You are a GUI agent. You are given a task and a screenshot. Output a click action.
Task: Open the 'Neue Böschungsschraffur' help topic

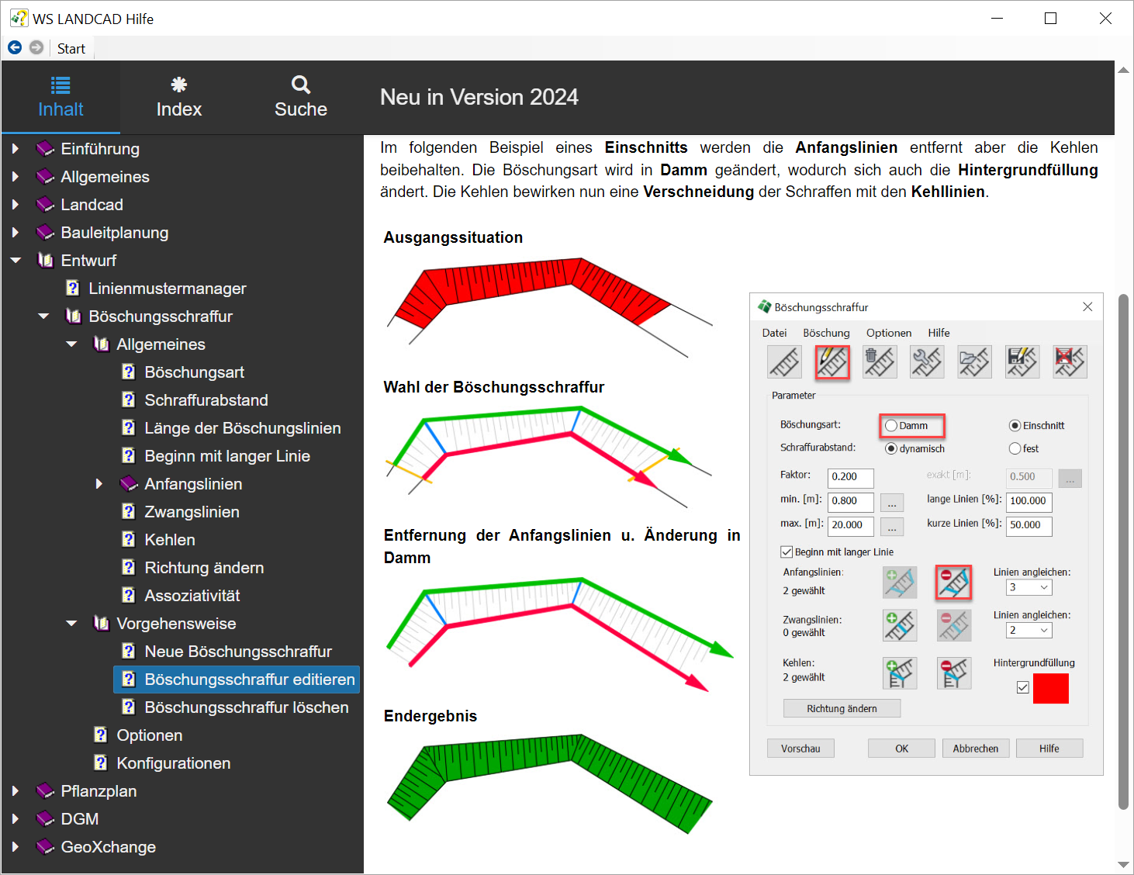[x=237, y=652]
